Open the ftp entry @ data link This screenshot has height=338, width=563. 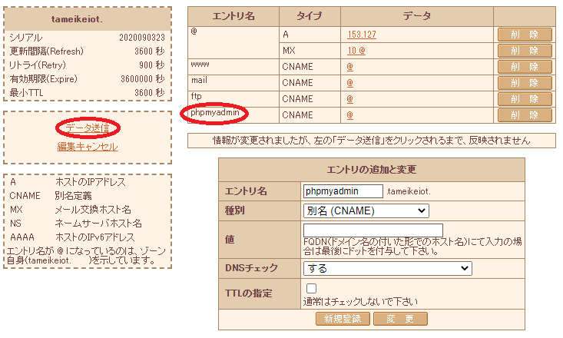coord(349,99)
